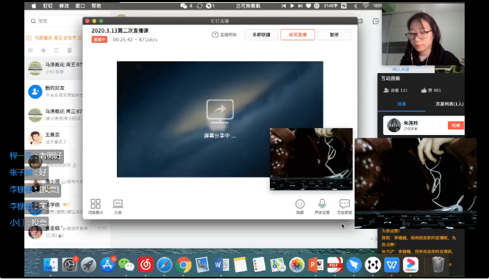This screenshot has width=489, height=279.
Task: Click the 结束直播 button
Action: (298, 35)
